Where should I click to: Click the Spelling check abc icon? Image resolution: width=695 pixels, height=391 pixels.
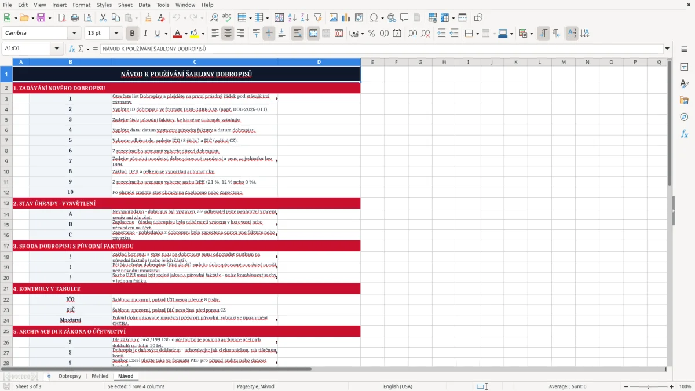[x=227, y=18]
